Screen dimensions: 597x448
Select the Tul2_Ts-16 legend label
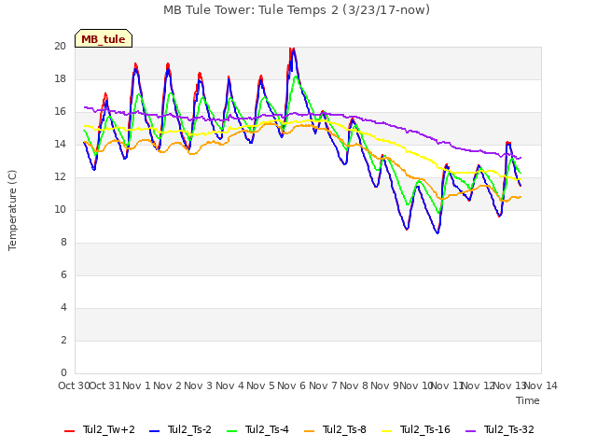coord(425,429)
